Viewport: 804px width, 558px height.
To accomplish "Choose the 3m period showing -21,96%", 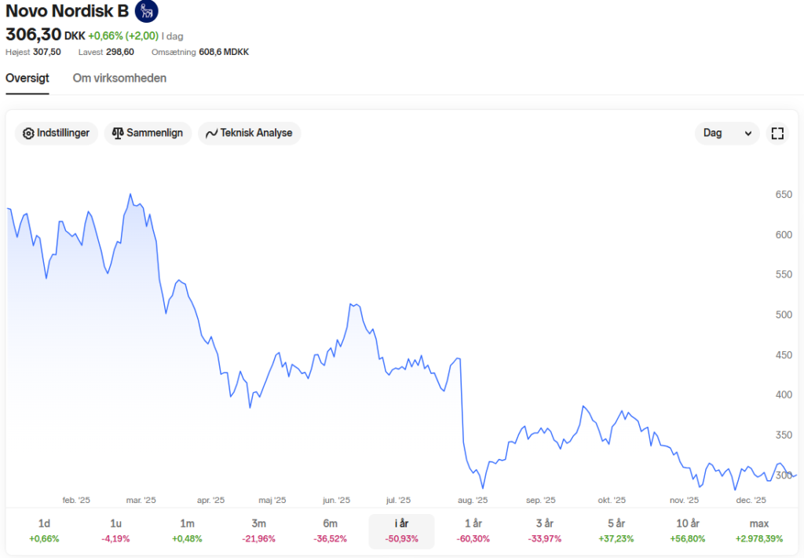I will [x=259, y=530].
